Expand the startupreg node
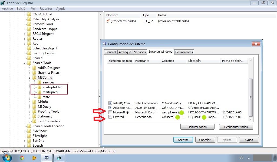Screen dimensions: 277x162 click(x=35, y=92)
